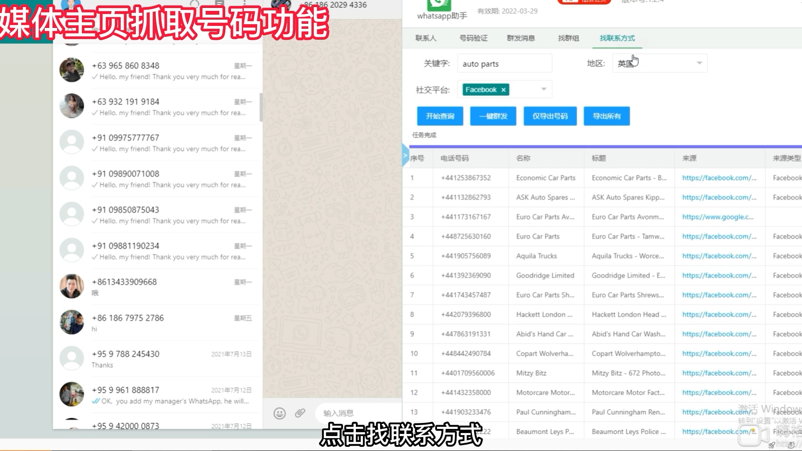The image size is (802, 451).
Task: Switch to the 联系人 tab
Action: 426,38
